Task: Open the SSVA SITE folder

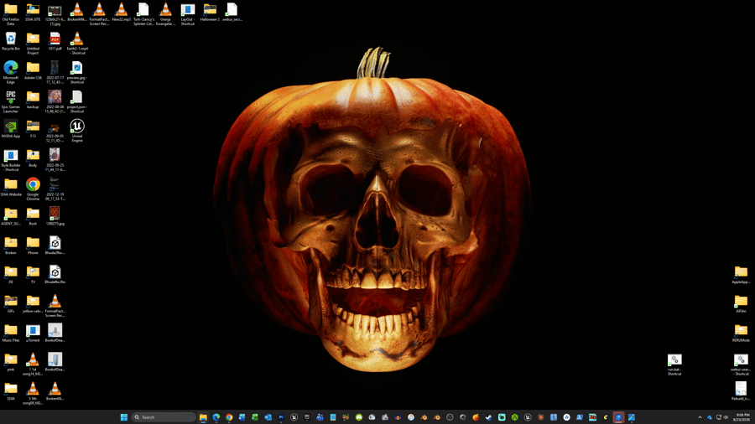Action: 33,13
